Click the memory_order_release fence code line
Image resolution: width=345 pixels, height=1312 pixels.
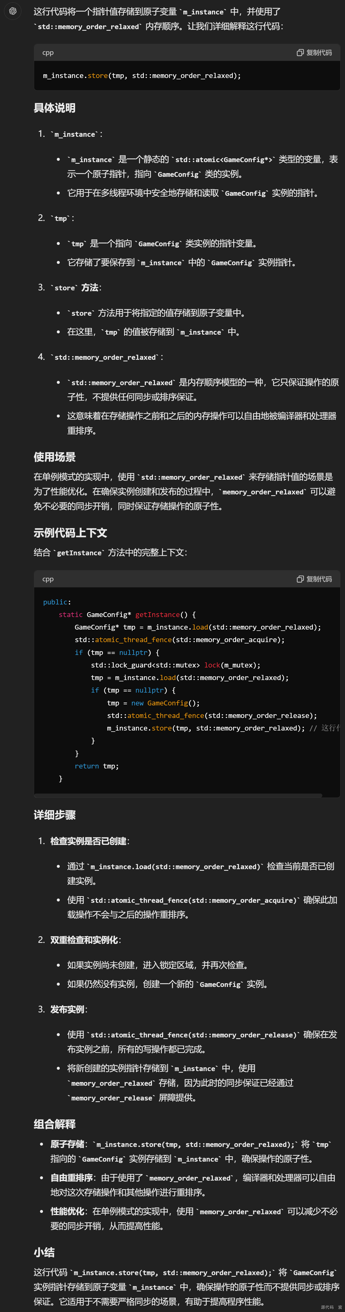[212, 716]
